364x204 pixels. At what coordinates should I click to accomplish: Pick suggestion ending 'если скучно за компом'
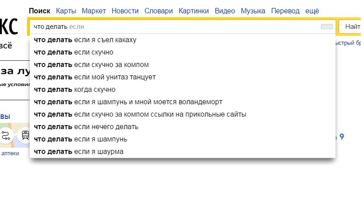pyautogui.click(x=183, y=65)
